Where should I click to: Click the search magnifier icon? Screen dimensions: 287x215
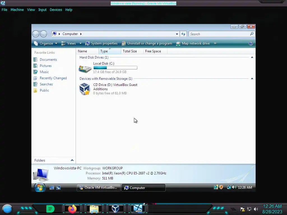tap(252, 34)
